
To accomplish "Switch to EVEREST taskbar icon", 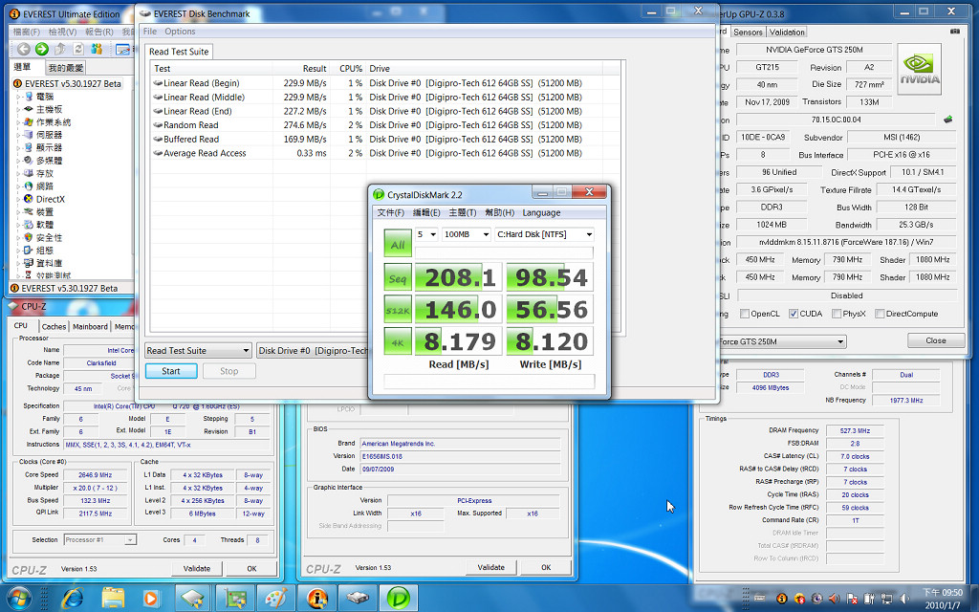I will tap(317, 598).
